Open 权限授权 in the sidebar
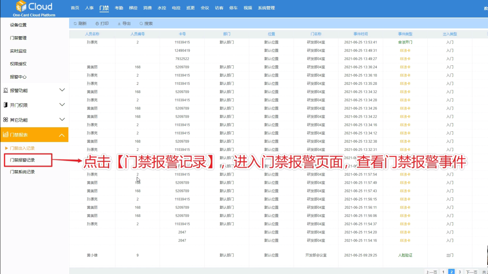The image size is (488, 274). (18, 64)
